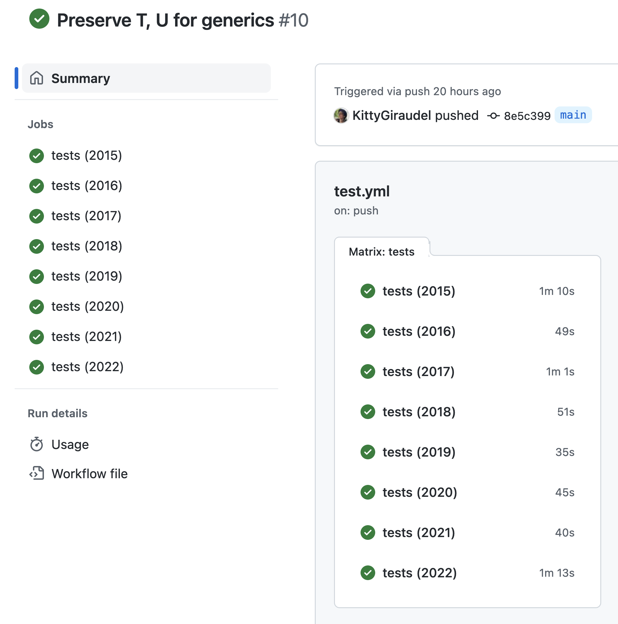
Task: Click the commit icon before 8e5c399
Action: pyautogui.click(x=494, y=115)
